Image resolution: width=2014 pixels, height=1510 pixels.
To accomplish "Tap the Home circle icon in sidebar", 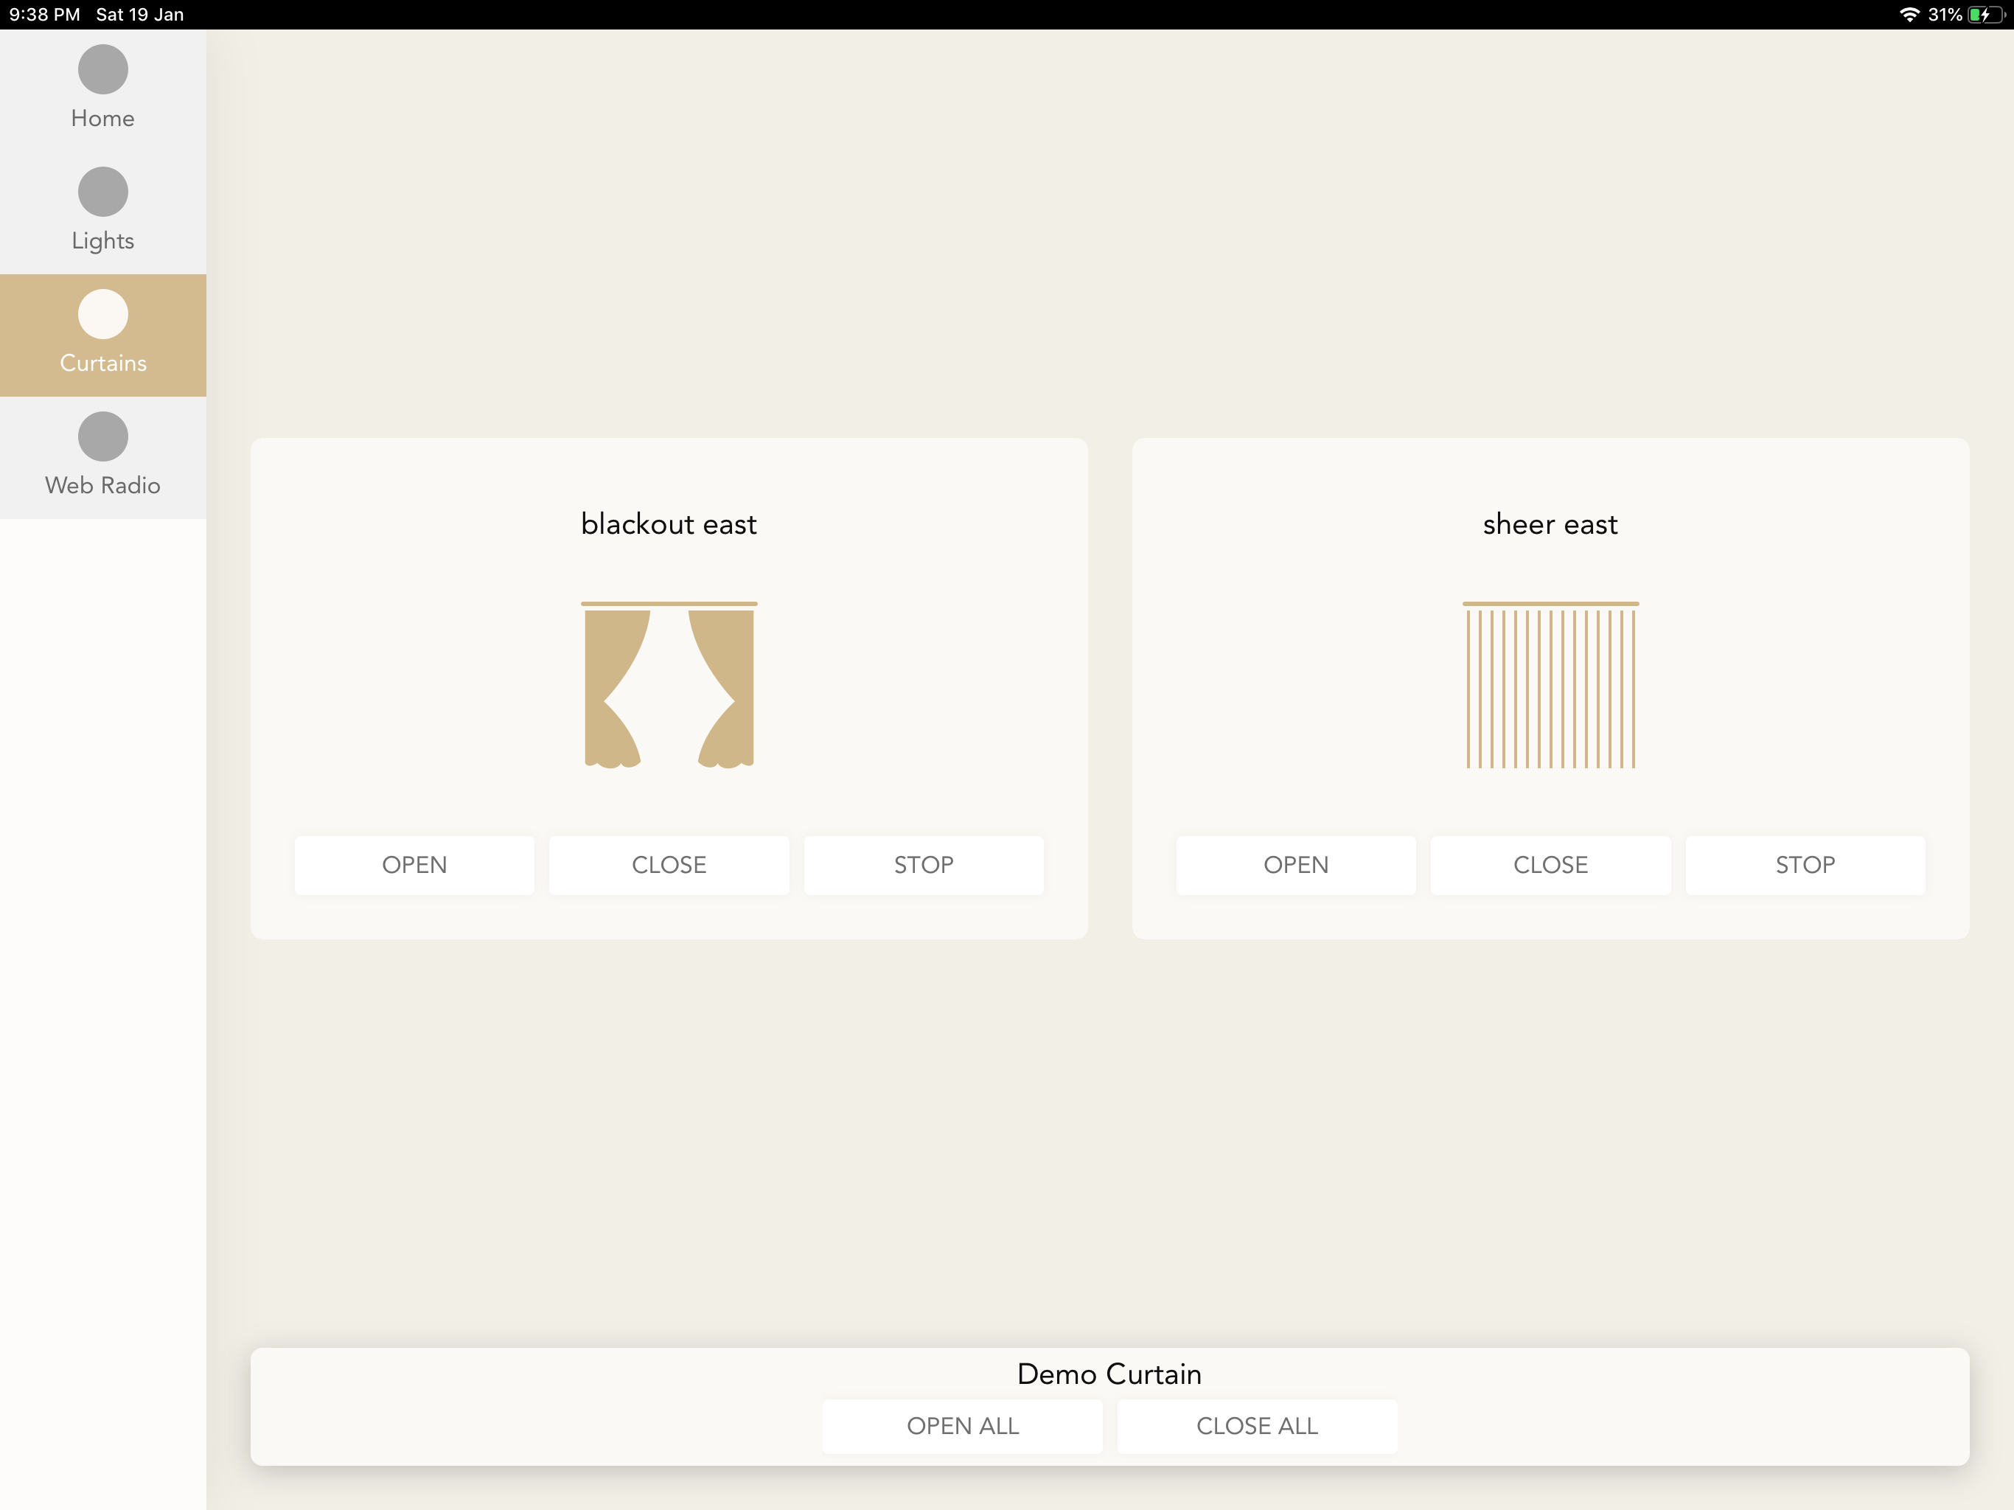I will pyautogui.click(x=103, y=69).
